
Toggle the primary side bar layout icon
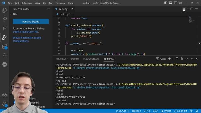[166, 3]
